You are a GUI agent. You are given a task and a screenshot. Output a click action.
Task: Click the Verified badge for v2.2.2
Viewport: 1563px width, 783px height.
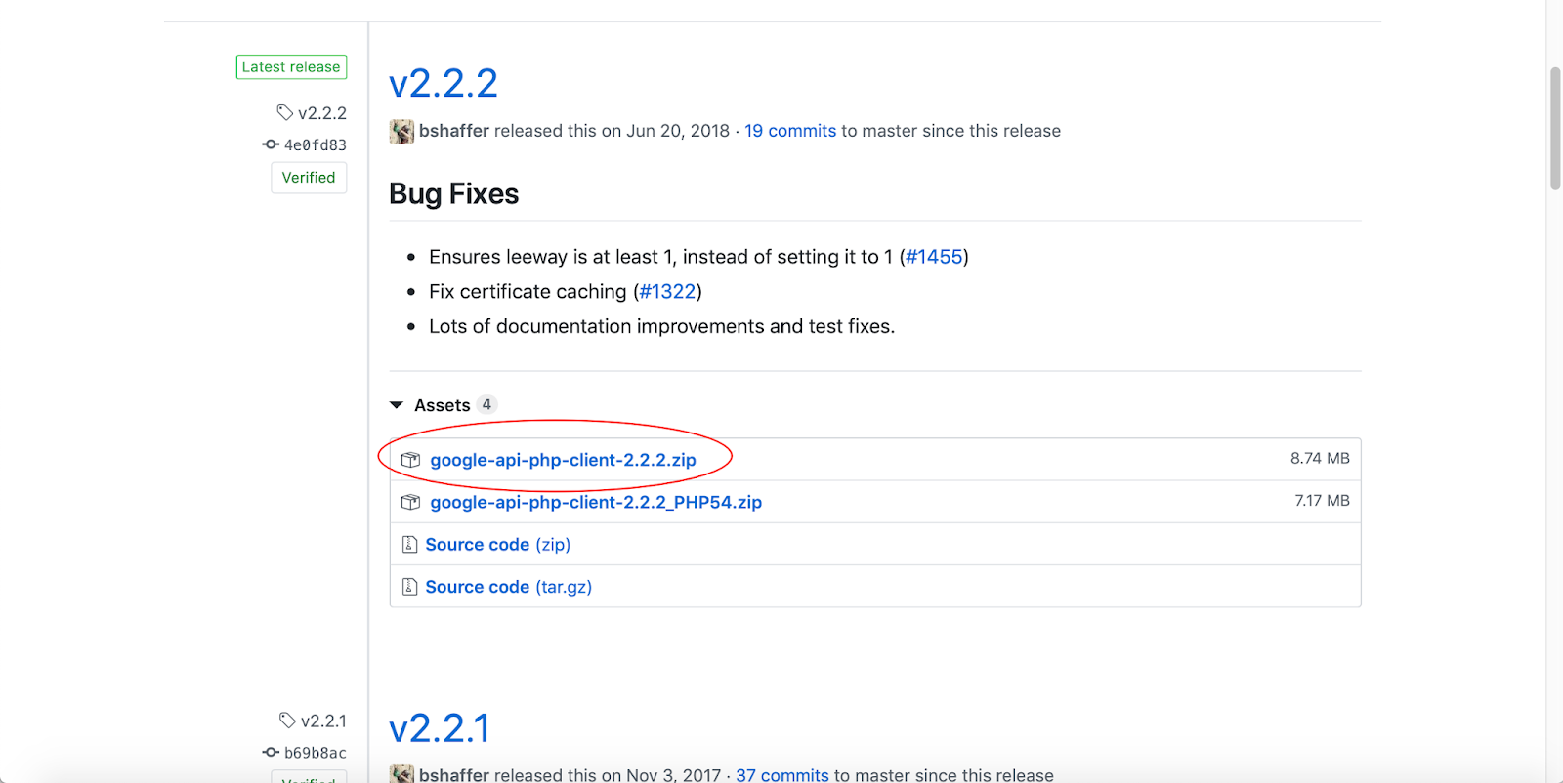tap(309, 178)
